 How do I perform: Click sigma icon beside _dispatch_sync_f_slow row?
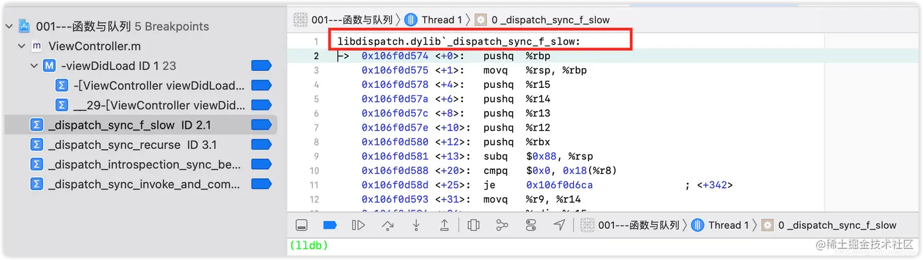point(37,125)
